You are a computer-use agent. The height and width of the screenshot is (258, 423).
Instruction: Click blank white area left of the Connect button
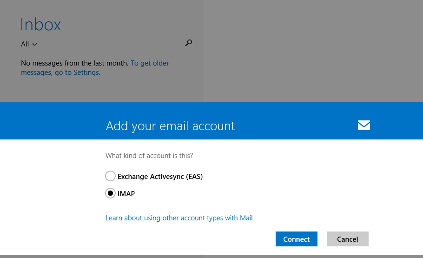(186, 239)
